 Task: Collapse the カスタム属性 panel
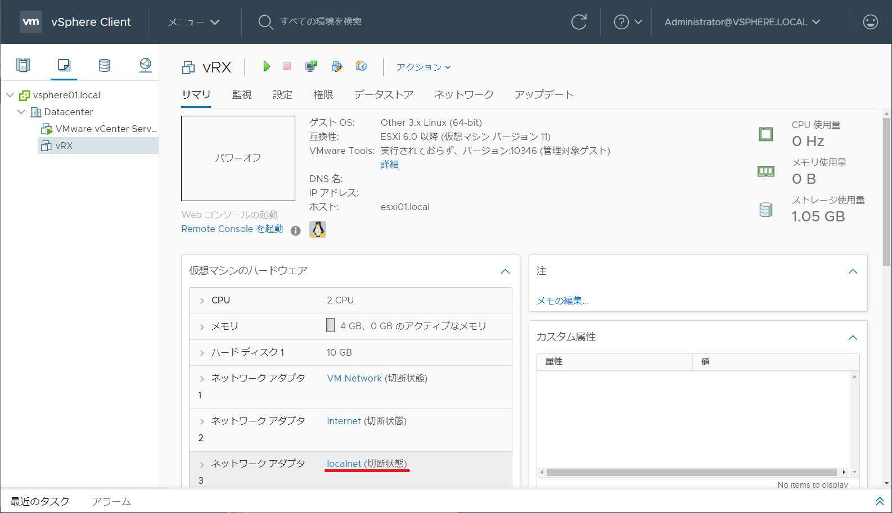(x=853, y=338)
